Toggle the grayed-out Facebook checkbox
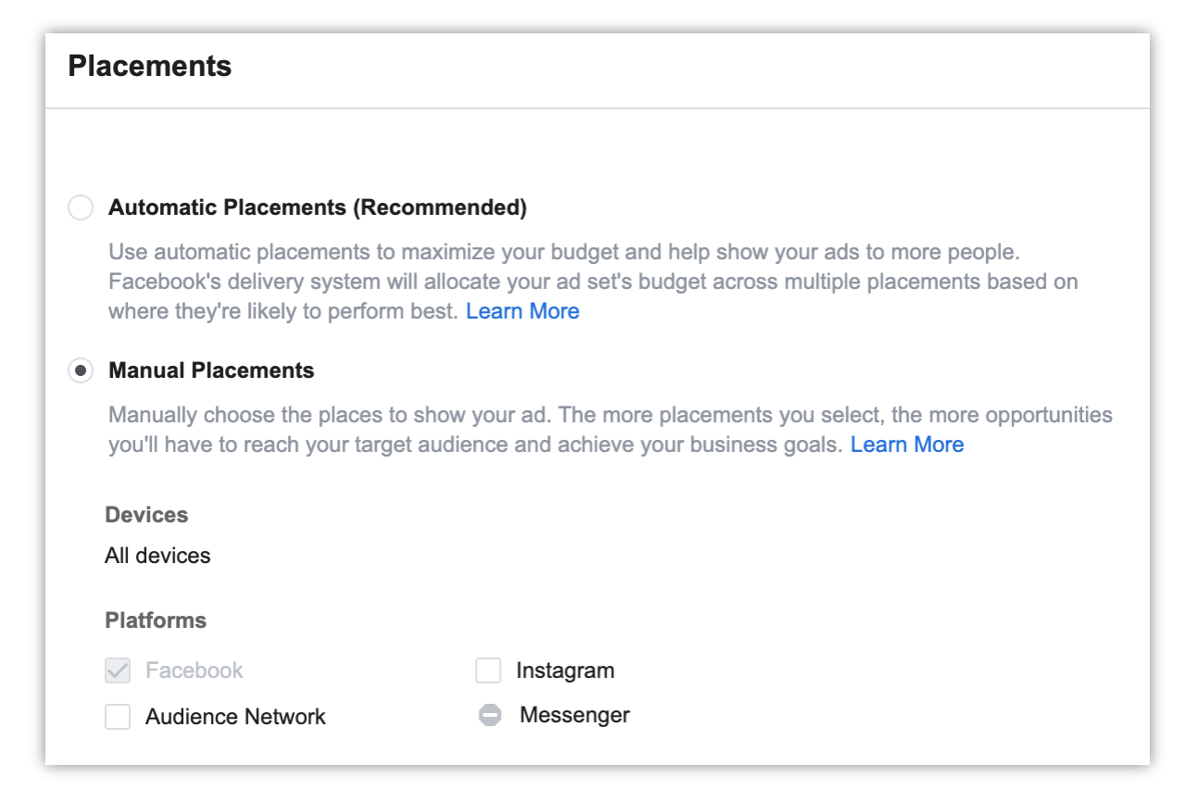This screenshot has width=1198, height=802. (x=118, y=670)
